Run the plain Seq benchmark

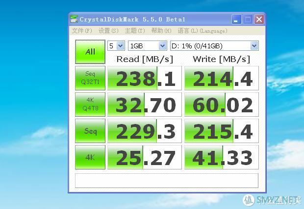point(90,131)
